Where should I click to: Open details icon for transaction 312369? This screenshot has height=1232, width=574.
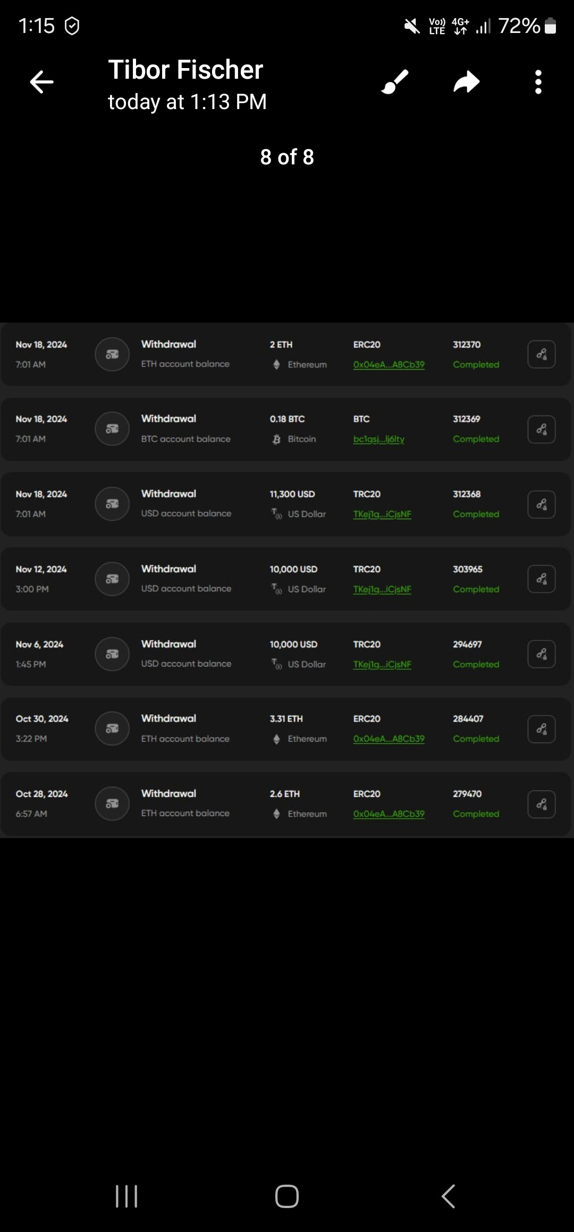[x=542, y=429]
